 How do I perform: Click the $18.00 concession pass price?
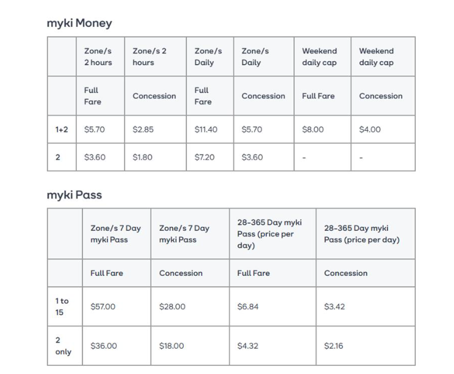pyautogui.click(x=171, y=346)
